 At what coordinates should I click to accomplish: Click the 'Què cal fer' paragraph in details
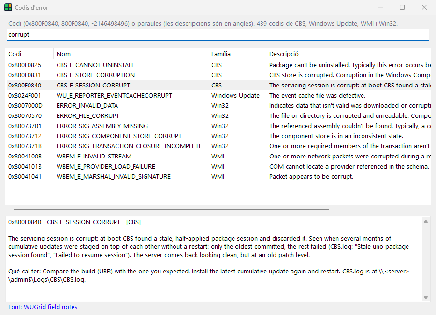(x=208, y=275)
